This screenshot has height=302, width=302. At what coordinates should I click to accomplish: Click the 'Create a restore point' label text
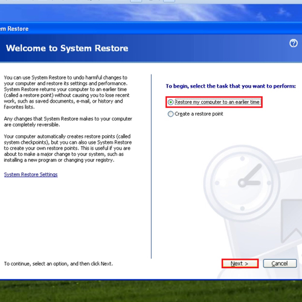pyautogui.click(x=199, y=114)
